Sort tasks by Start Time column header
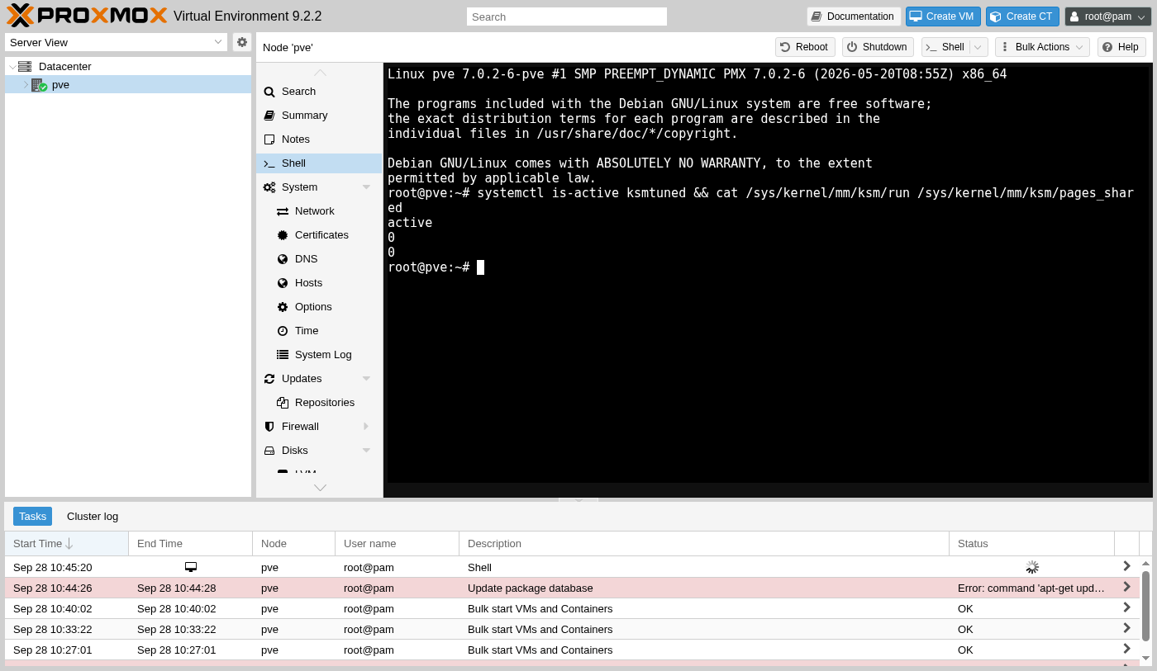This screenshot has height=671, width=1157. (x=67, y=544)
